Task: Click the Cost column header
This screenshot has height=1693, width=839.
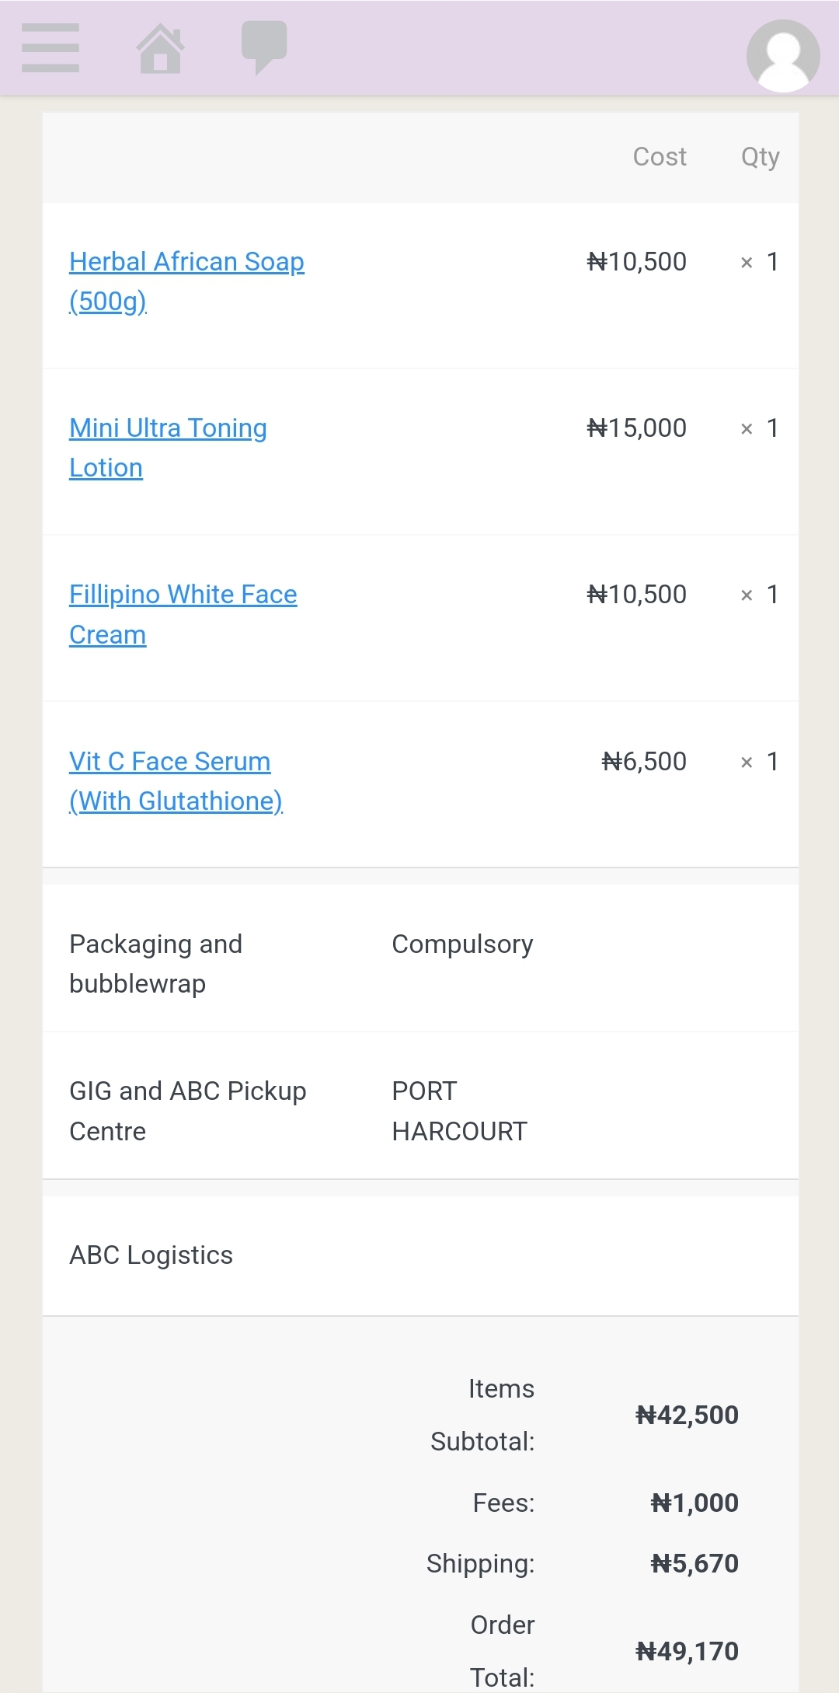Action: pyautogui.click(x=660, y=157)
